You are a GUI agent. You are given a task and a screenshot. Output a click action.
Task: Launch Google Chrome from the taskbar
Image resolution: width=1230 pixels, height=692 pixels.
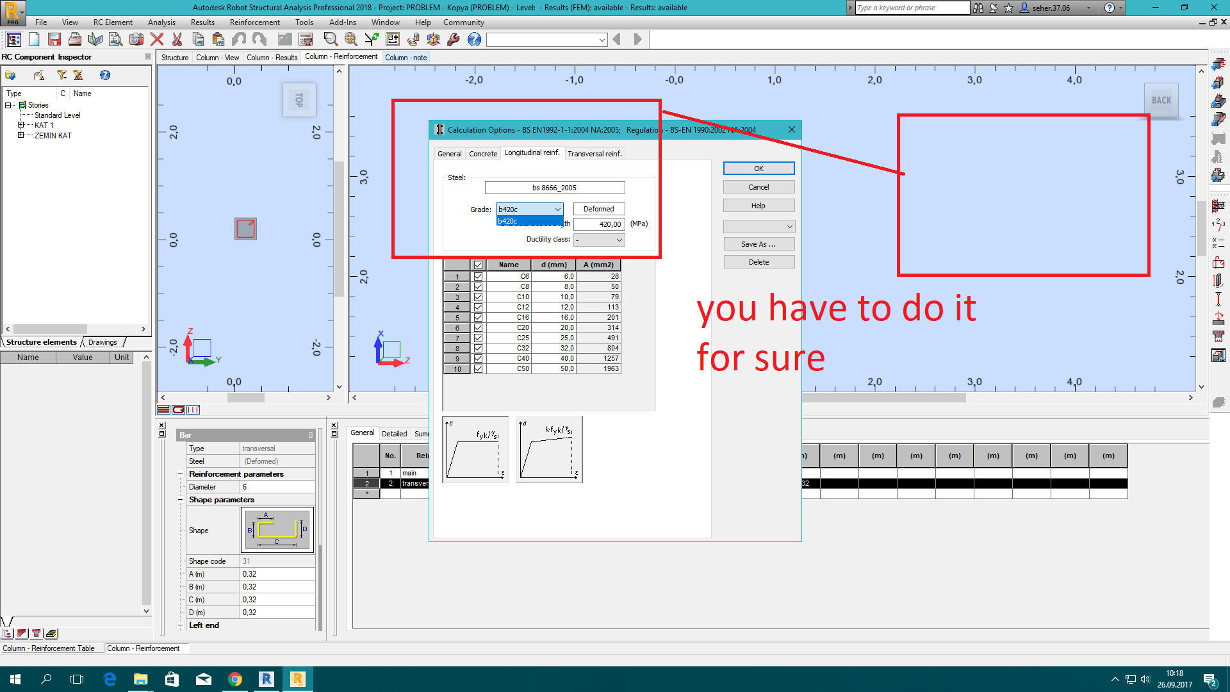(x=235, y=679)
